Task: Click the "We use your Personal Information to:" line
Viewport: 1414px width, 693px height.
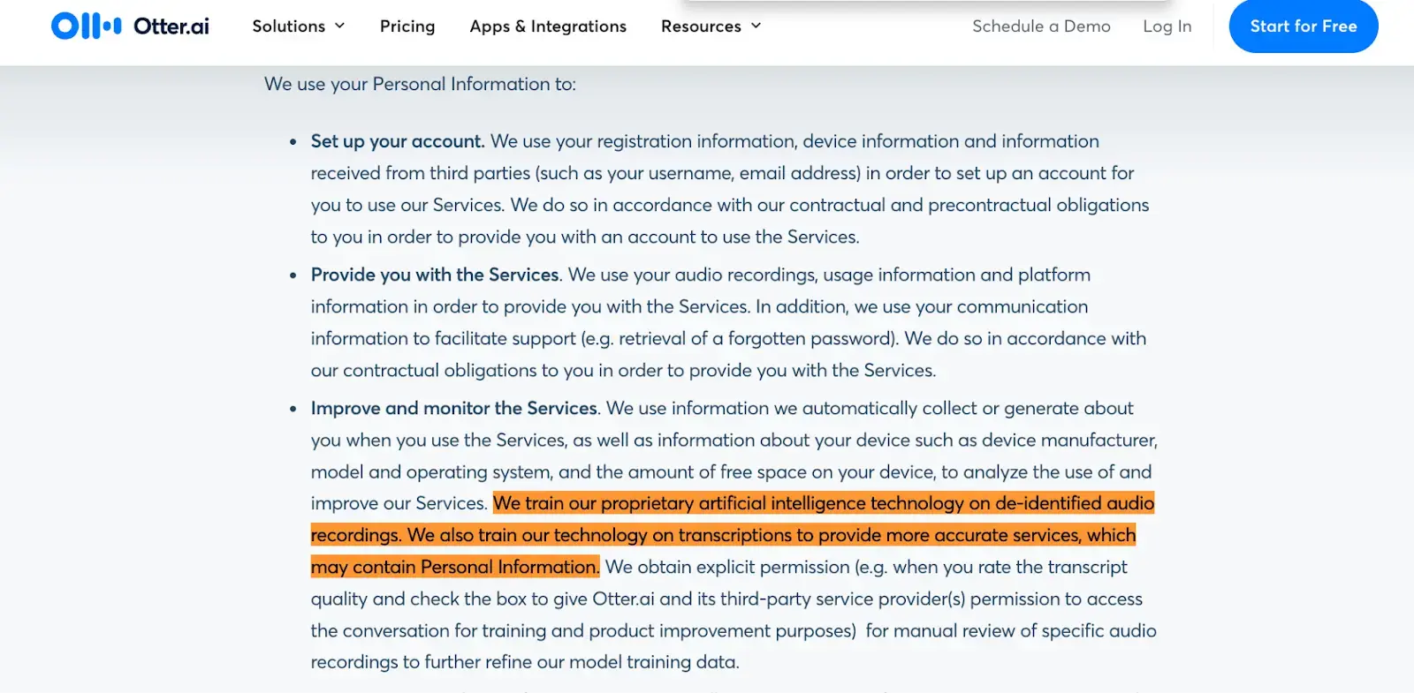Action: [420, 84]
